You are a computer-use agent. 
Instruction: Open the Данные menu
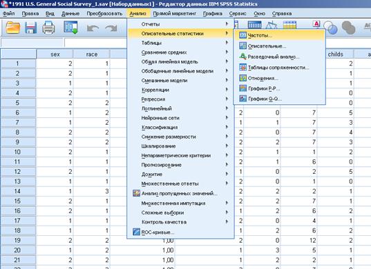click(70, 14)
